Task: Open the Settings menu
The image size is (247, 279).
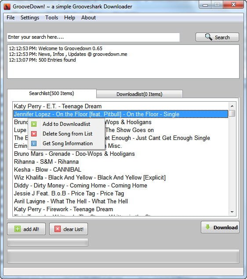Action: 30,18
